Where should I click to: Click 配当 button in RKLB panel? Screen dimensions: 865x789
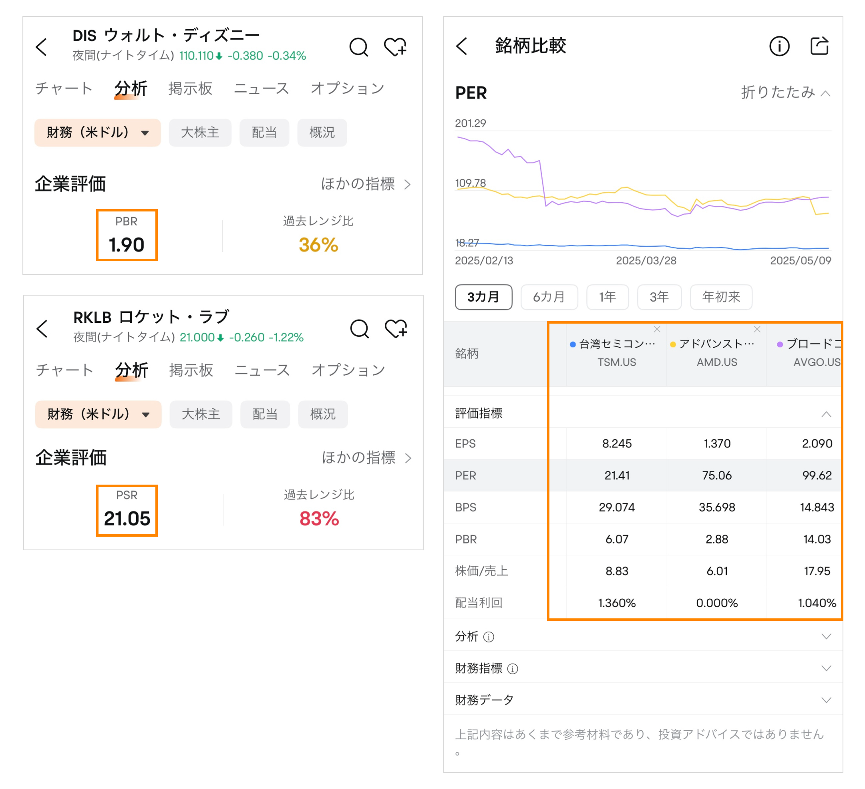pyautogui.click(x=265, y=414)
